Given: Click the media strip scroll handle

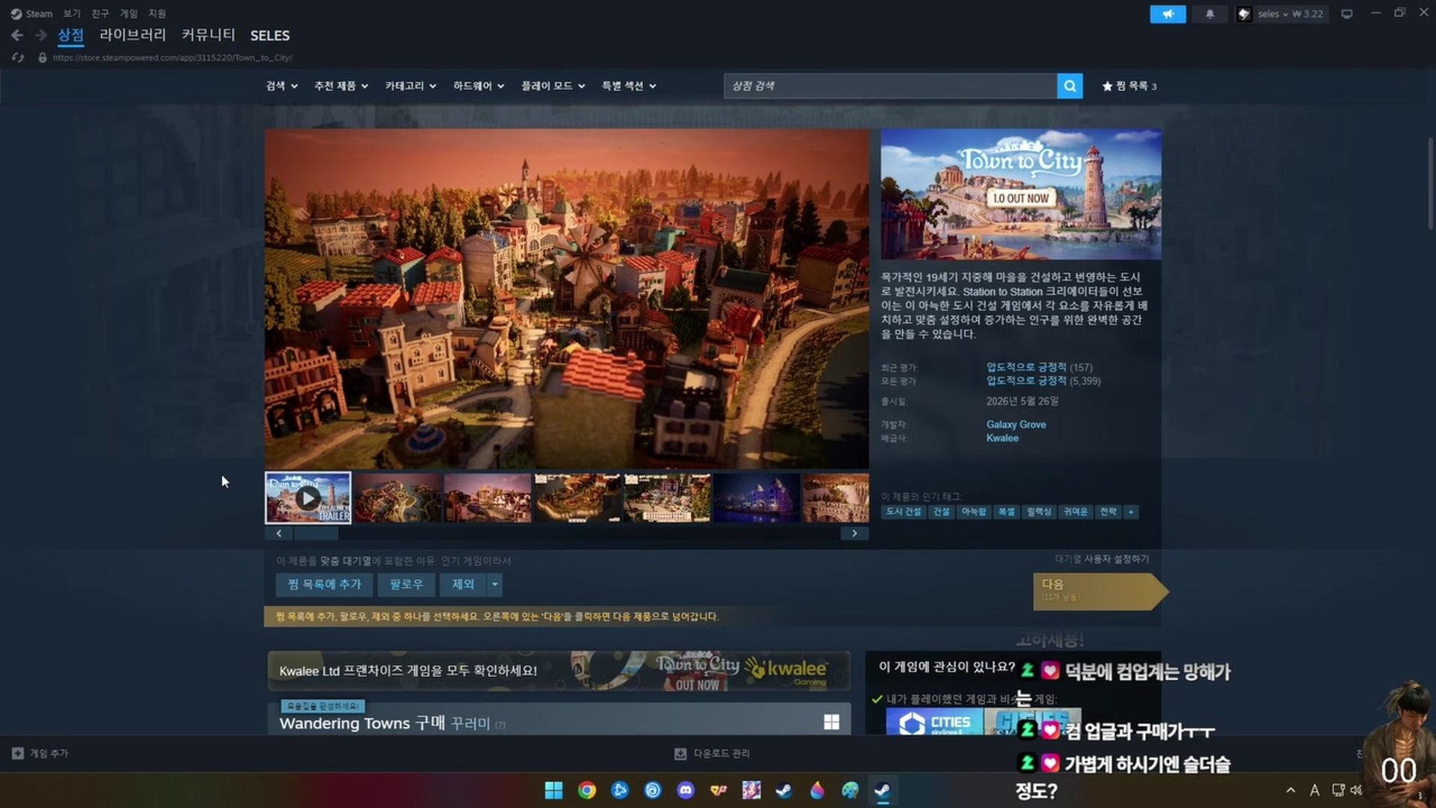Looking at the screenshot, I should tap(316, 533).
